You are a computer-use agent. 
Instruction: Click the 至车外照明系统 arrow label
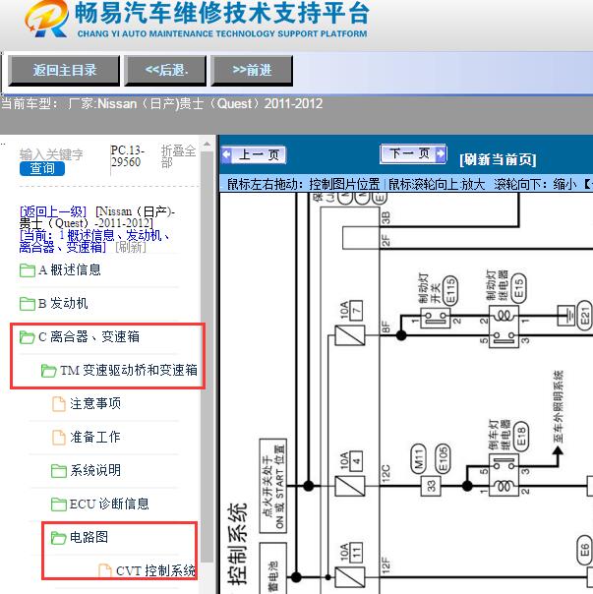[x=559, y=406]
